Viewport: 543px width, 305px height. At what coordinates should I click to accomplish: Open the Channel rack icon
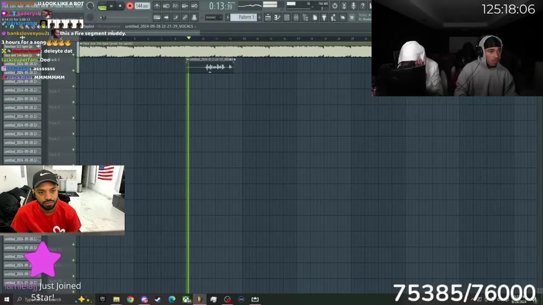tap(287, 17)
